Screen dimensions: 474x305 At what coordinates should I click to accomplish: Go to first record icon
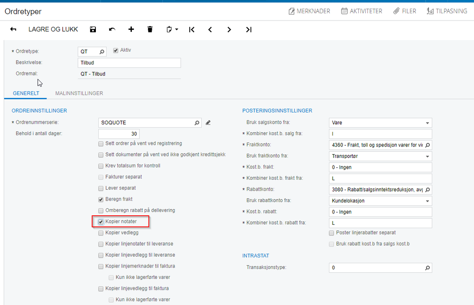click(192, 29)
